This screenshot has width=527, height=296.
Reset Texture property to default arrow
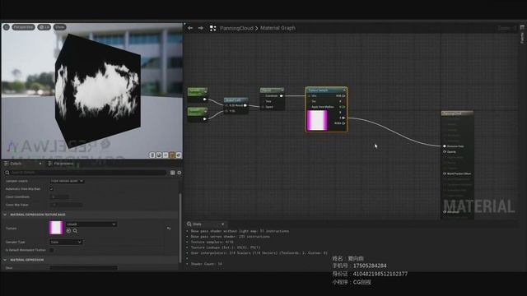(169, 229)
